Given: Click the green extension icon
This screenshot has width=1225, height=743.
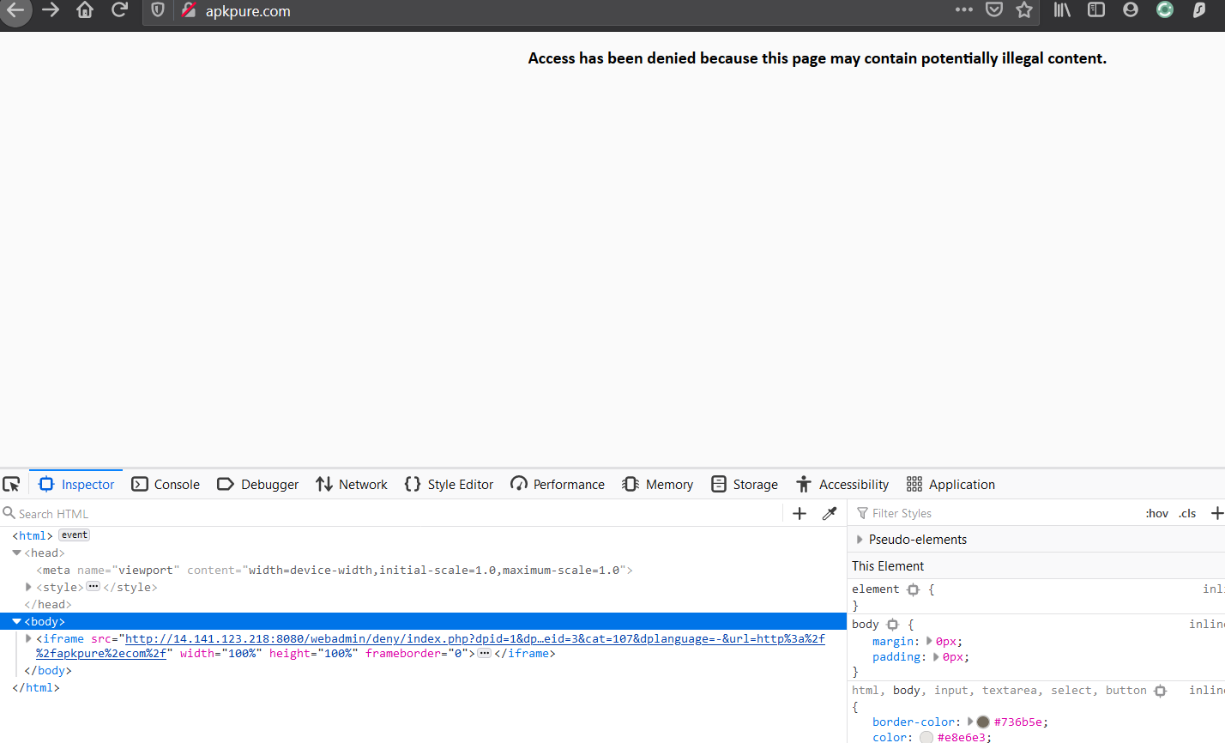Looking at the screenshot, I should click(1164, 10).
